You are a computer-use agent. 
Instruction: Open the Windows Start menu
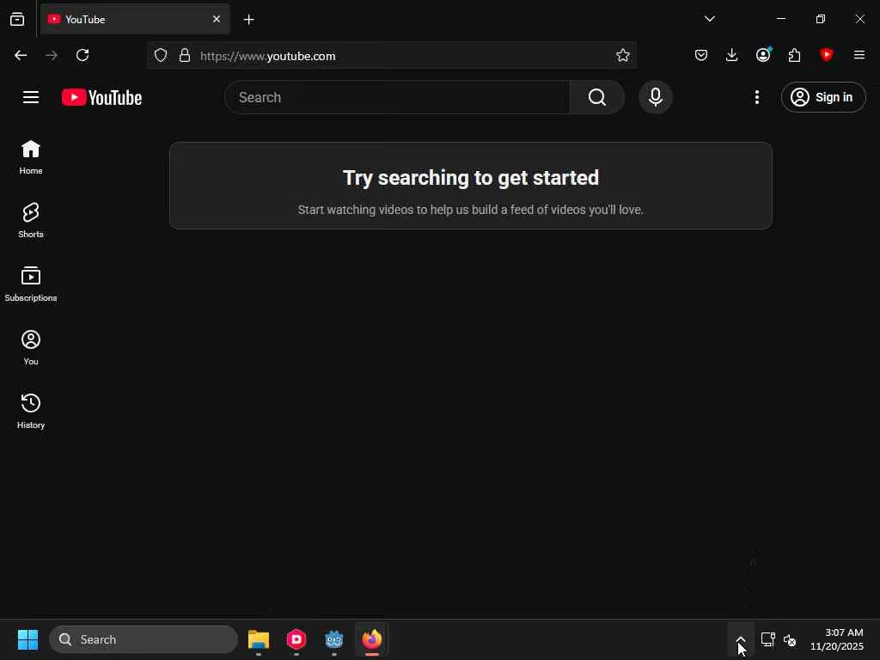tap(27, 639)
